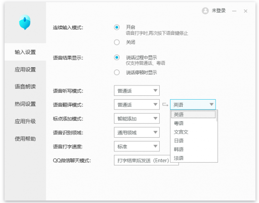Click the 未登录 login link
The height and width of the screenshot is (203, 259).
tap(219, 11)
